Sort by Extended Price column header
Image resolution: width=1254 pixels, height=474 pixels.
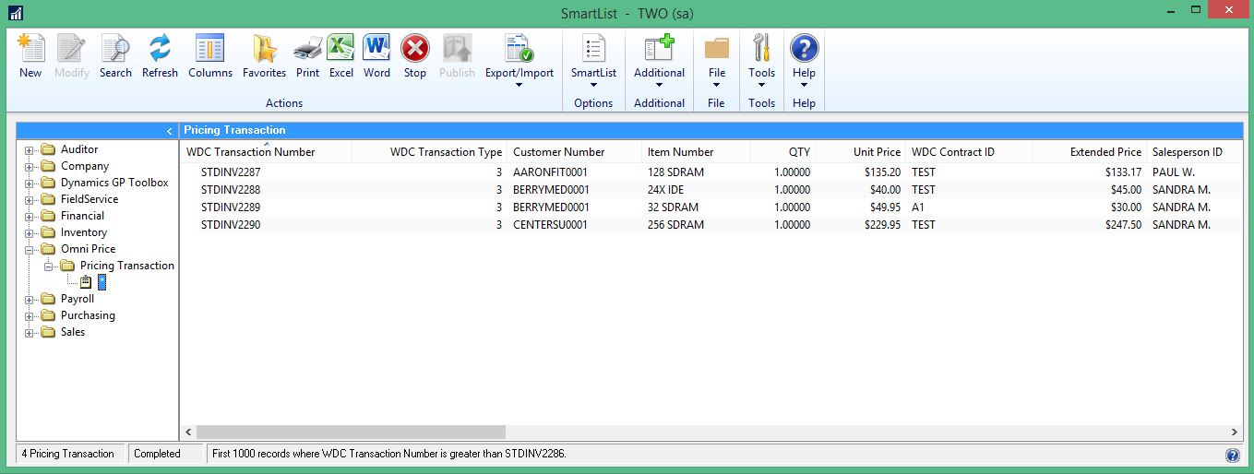tap(1089, 152)
